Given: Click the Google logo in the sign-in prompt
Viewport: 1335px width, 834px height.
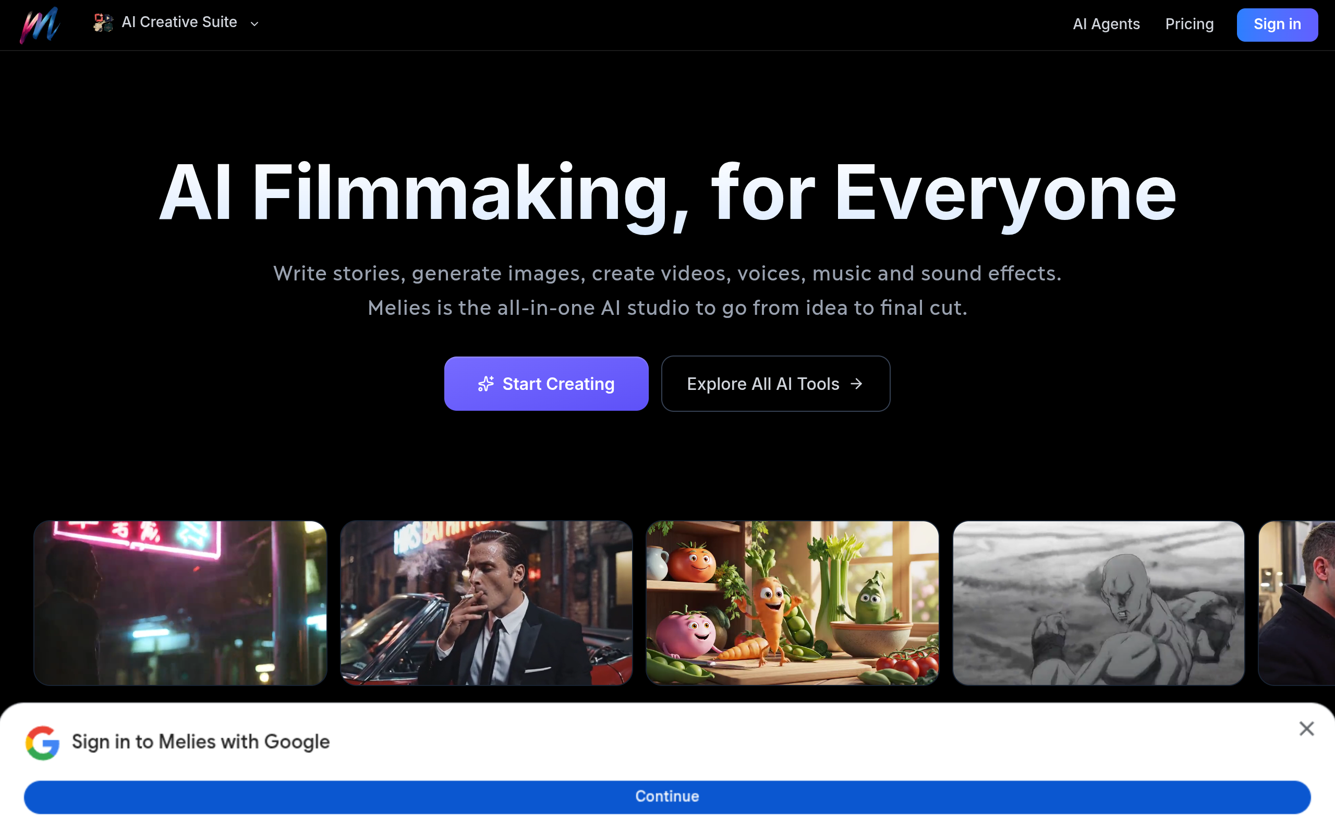Looking at the screenshot, I should click(42, 742).
